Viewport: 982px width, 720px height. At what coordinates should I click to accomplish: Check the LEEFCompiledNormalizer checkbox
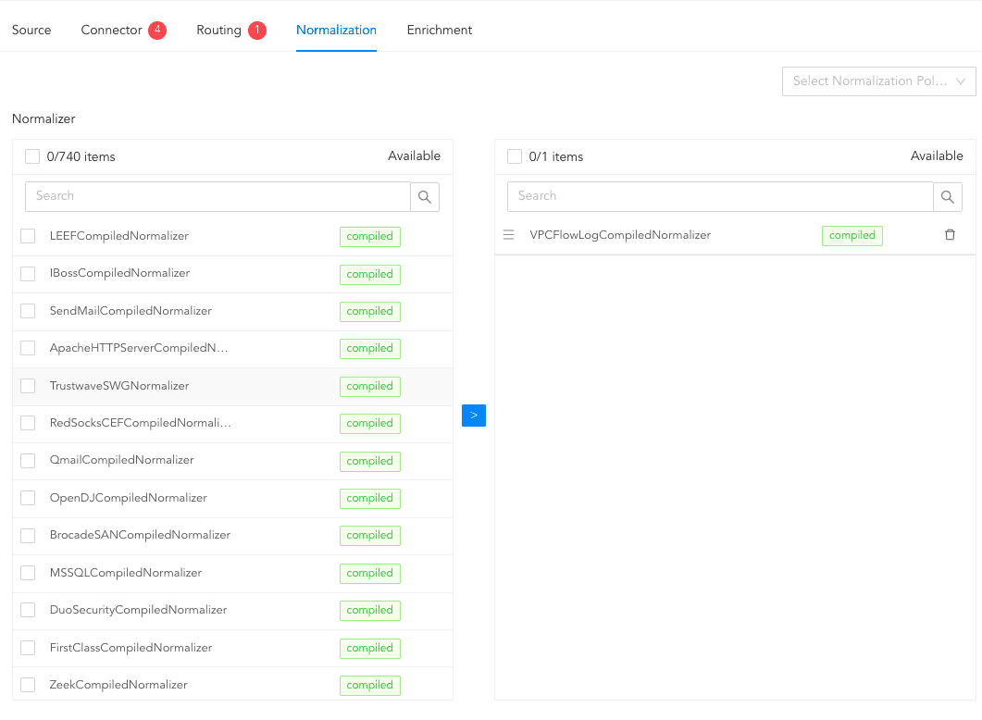[28, 236]
